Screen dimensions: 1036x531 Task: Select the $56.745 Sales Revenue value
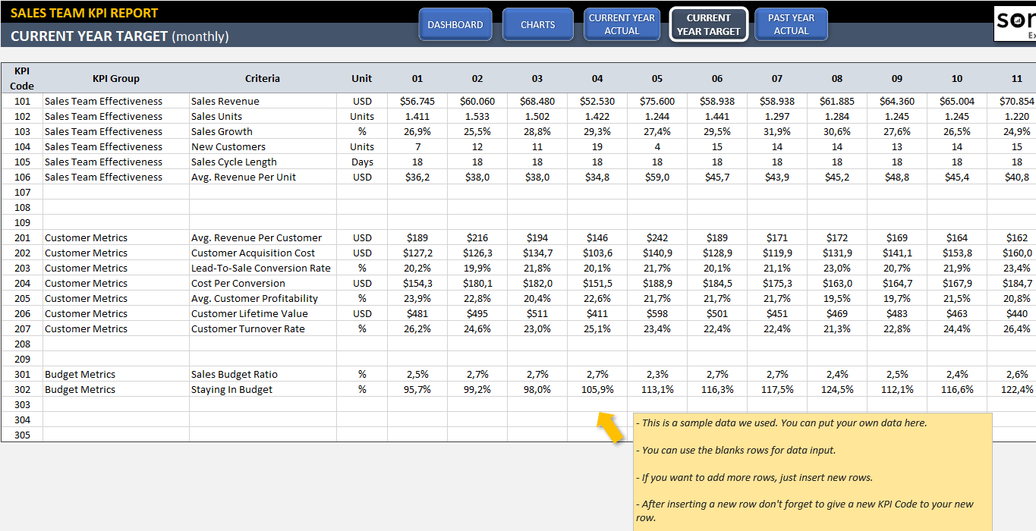pos(417,101)
